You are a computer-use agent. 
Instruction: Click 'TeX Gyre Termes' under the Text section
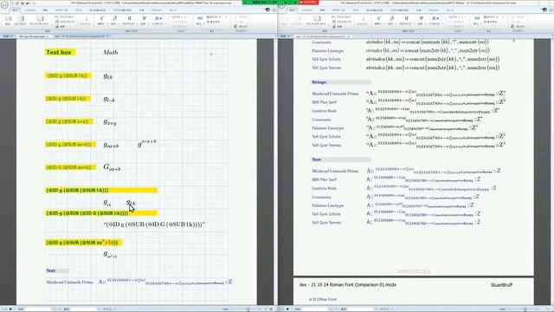(326, 223)
